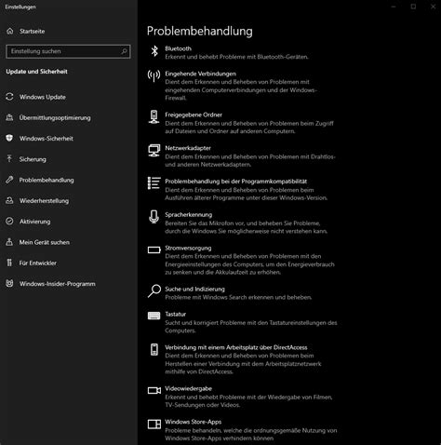The image size is (441, 445).
Task: Click the search magnifier icon in the settings search box
Action: 124,51
